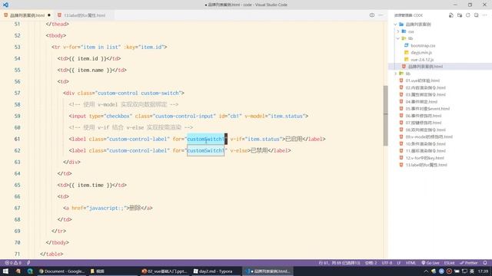Expand the css folder in Explorer
This screenshot has height=276, width=492.
(x=398, y=31)
